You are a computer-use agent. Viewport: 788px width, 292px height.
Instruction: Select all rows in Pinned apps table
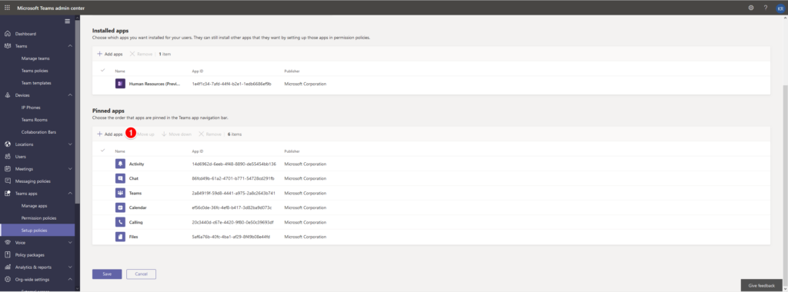[x=103, y=151]
